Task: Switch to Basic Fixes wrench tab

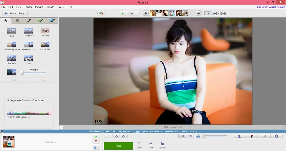Action: pos(6,21)
